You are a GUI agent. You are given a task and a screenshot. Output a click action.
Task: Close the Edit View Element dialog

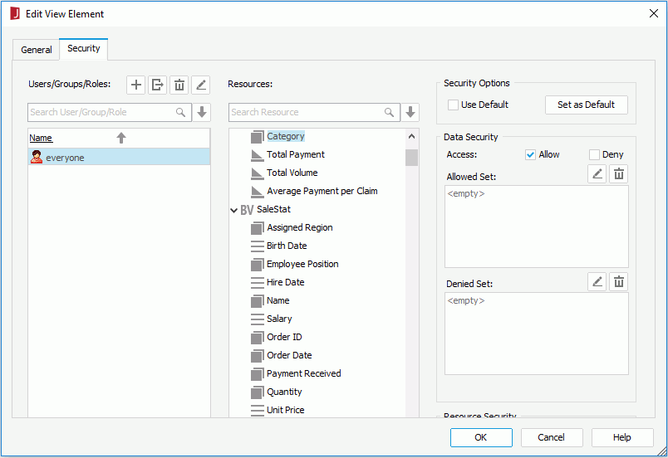(654, 13)
